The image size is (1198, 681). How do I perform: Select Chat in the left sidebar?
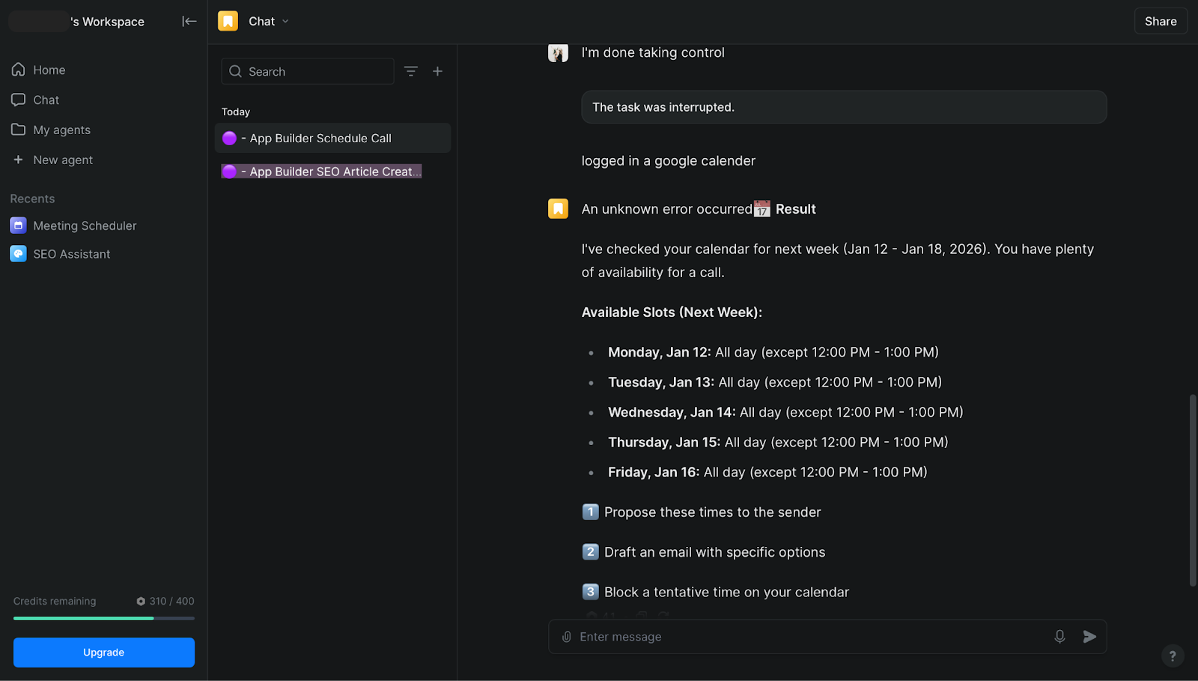click(46, 100)
